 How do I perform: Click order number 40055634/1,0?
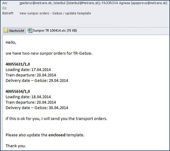(x=18, y=92)
